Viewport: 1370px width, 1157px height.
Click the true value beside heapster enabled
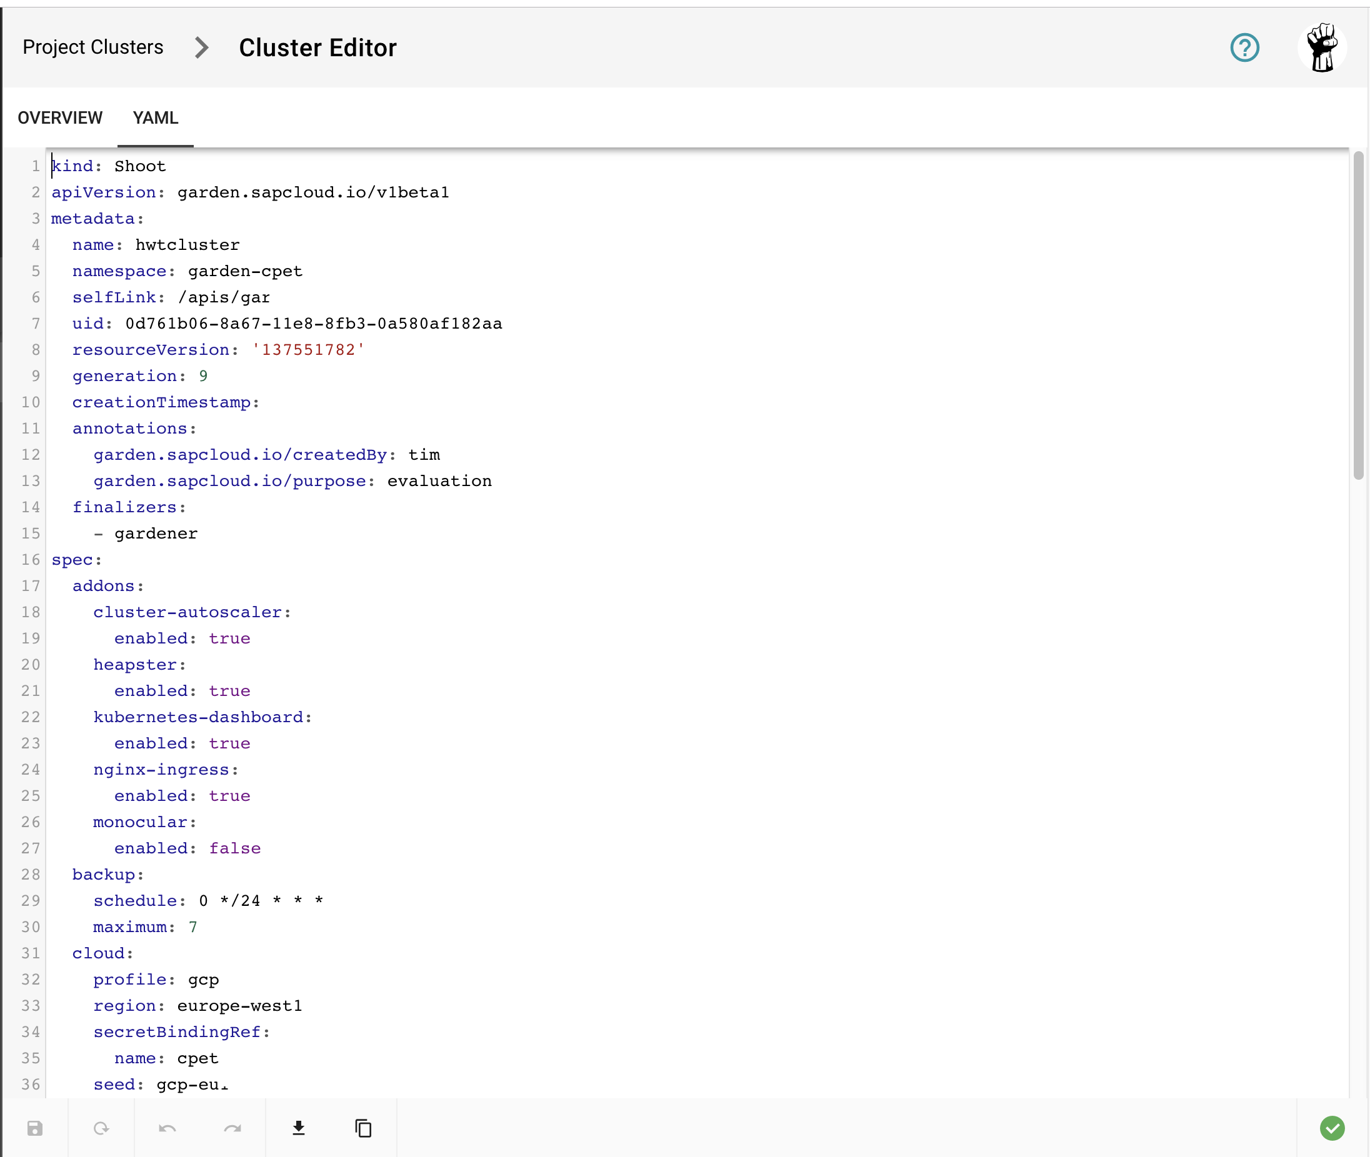pos(229,691)
